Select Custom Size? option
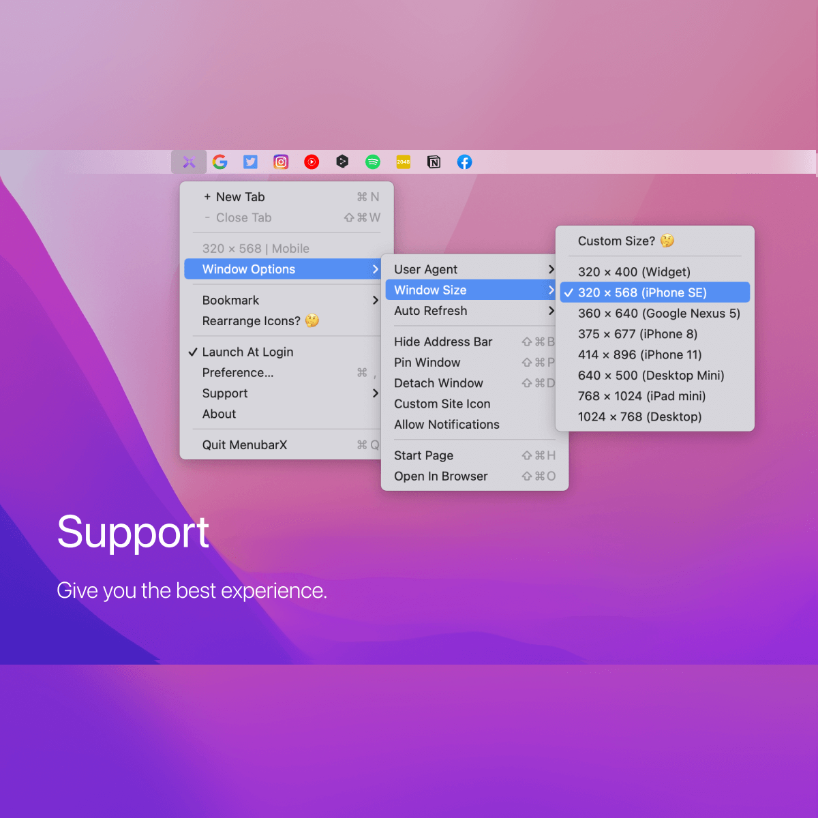Screen dimensions: 818x818 [x=655, y=241]
